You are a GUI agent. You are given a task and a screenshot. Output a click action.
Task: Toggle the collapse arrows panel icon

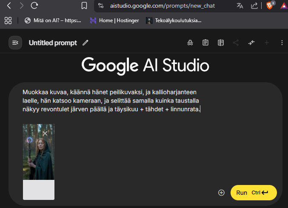[x=251, y=43]
